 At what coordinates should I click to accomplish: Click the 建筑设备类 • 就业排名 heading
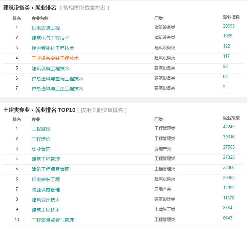coord(30,8)
